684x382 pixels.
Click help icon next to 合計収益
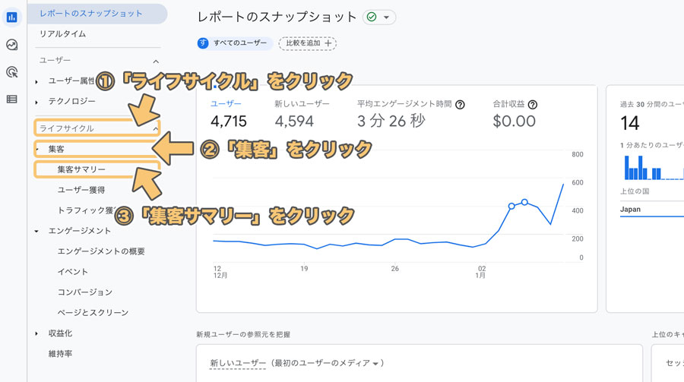532,105
